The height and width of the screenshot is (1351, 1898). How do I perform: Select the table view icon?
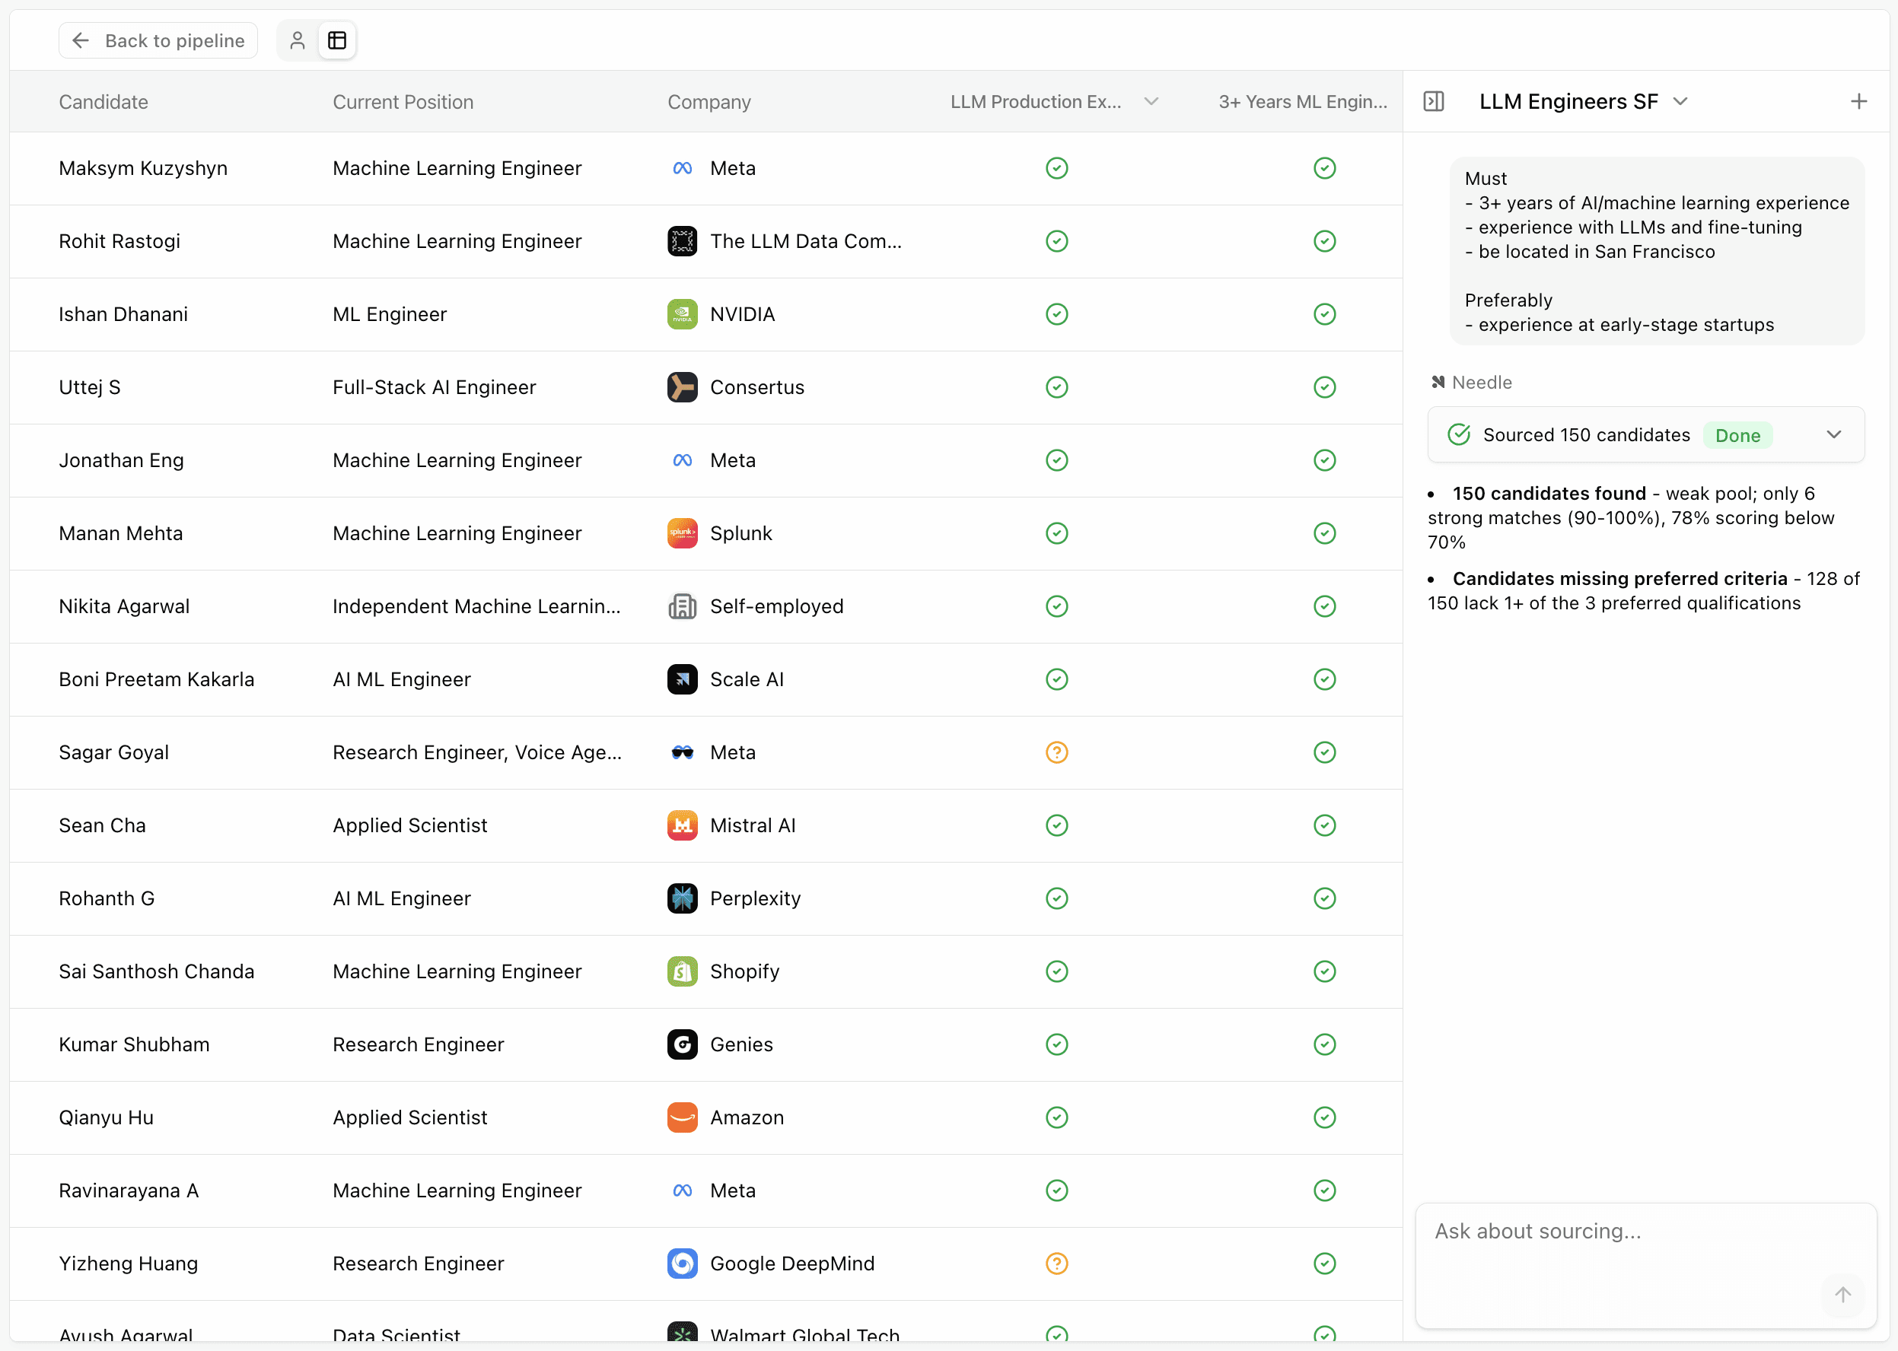337,40
